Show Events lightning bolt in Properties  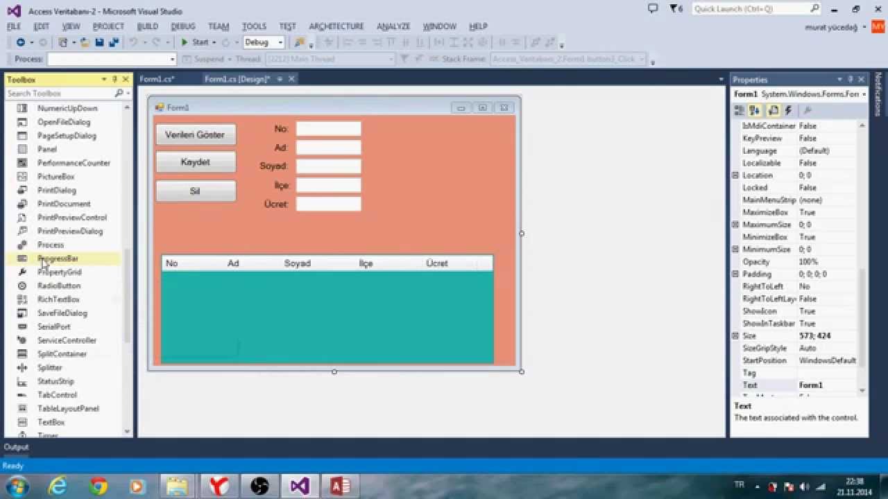pyautogui.click(x=788, y=111)
